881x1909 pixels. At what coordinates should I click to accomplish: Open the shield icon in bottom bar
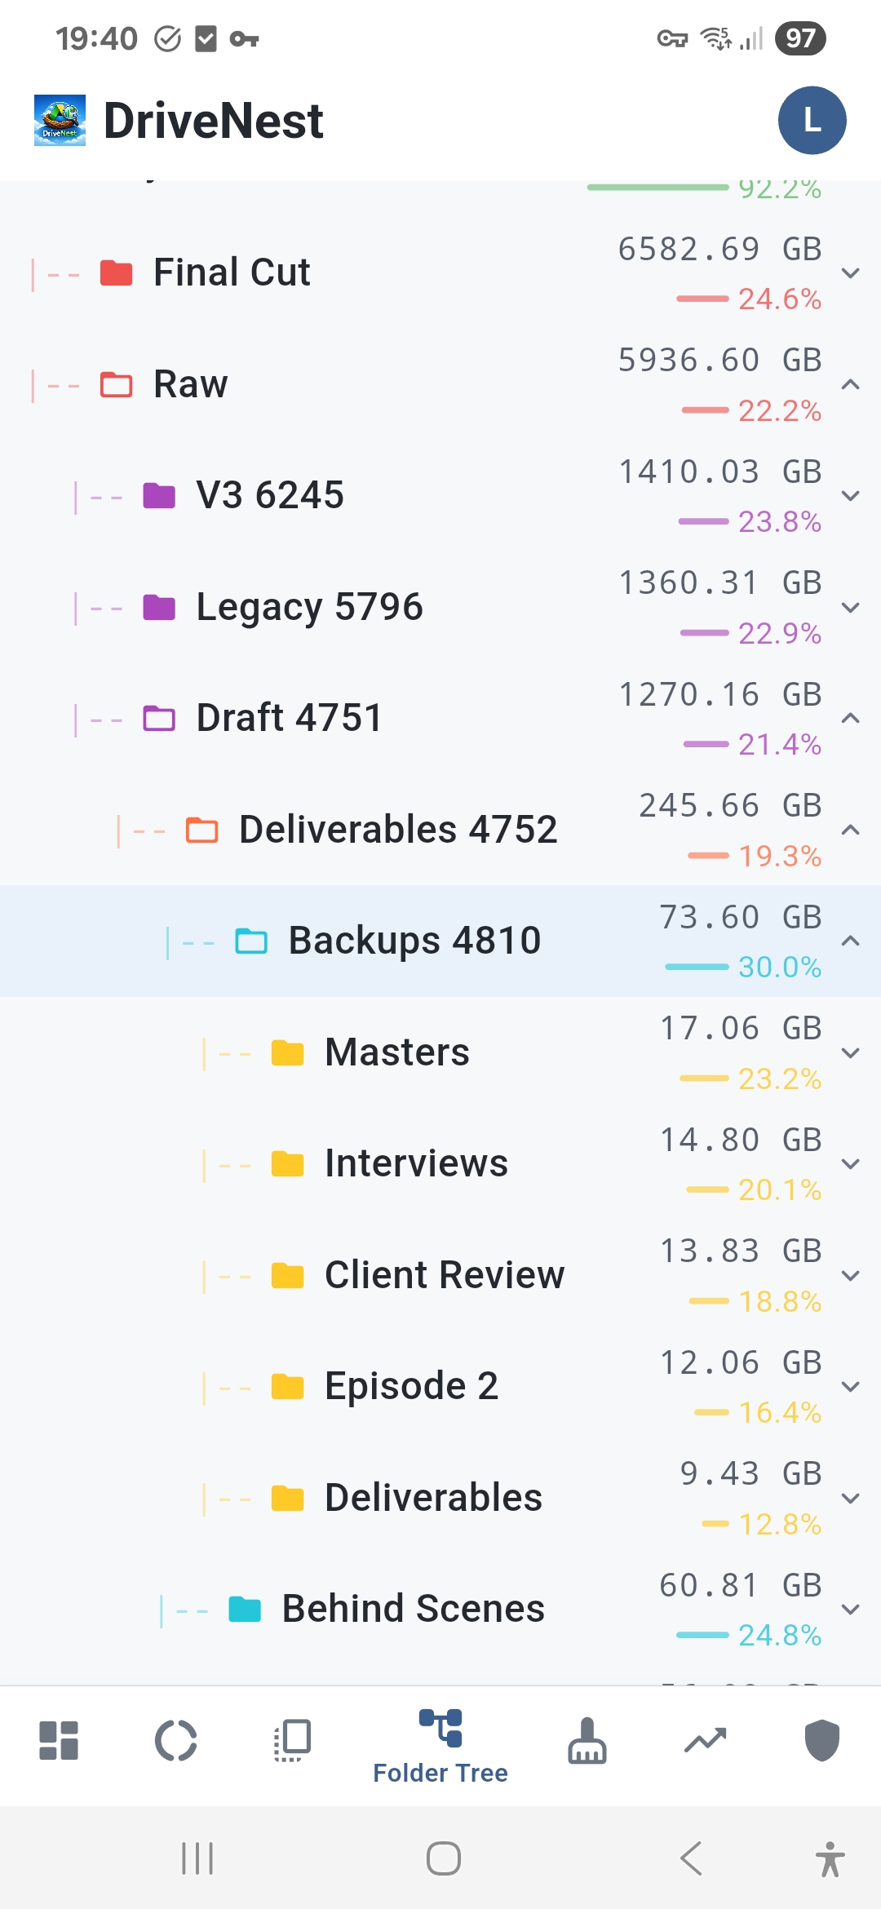point(821,1741)
